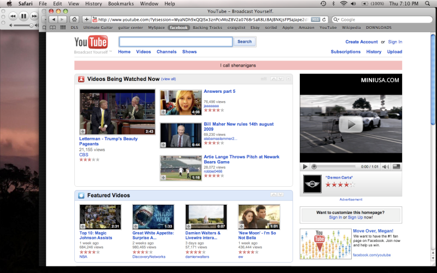The image size is (437, 273).
Task: Add Letterman video to queue plus icon
Action: pos(83,131)
